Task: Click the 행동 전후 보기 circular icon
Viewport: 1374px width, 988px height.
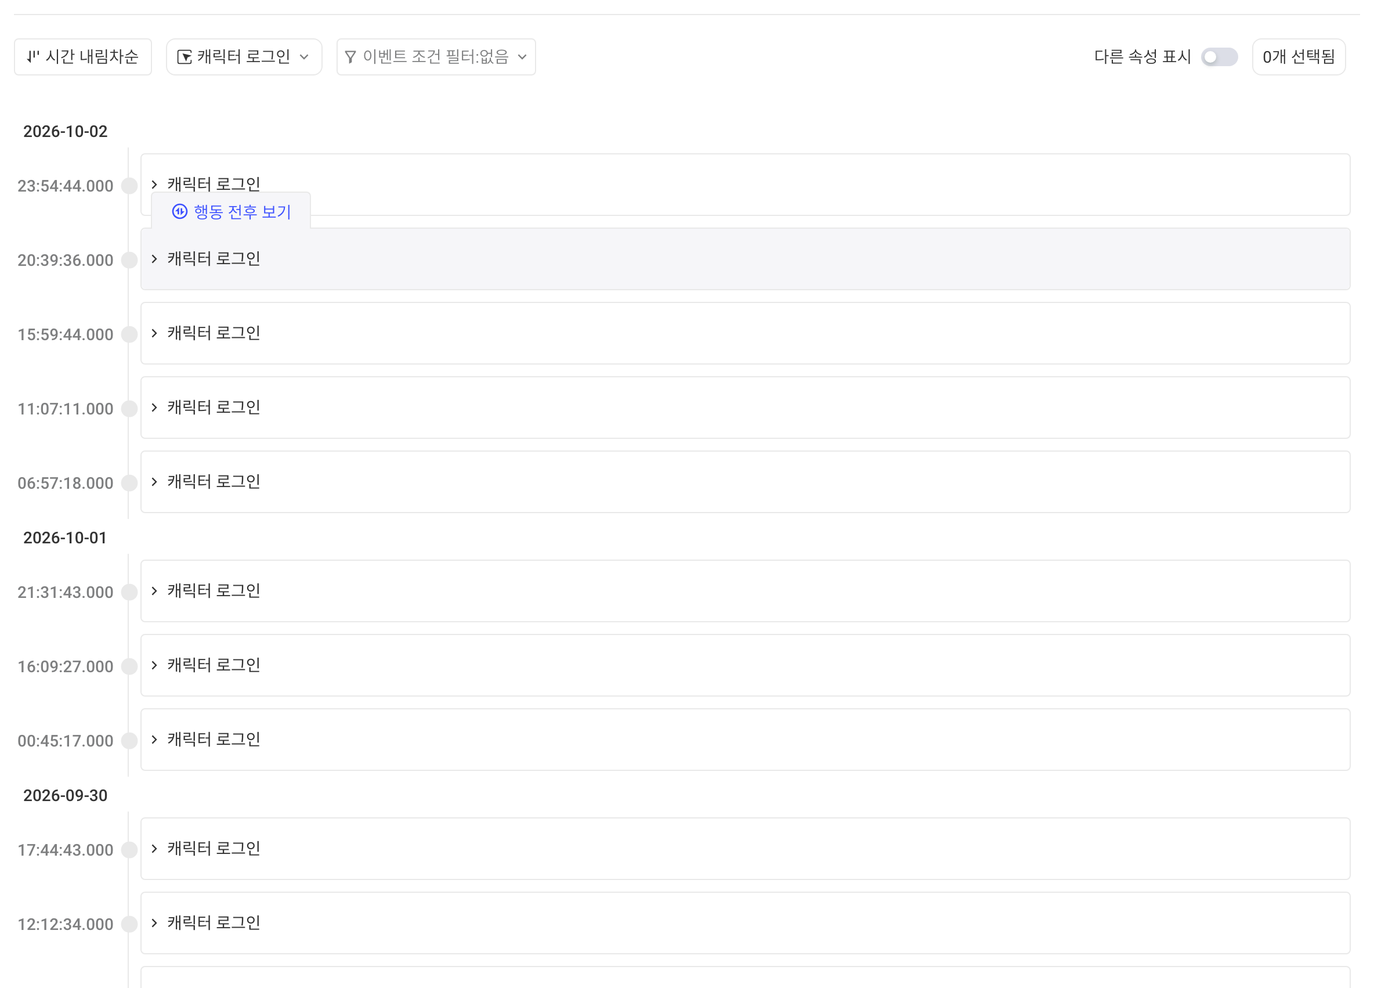Action: pyautogui.click(x=180, y=211)
